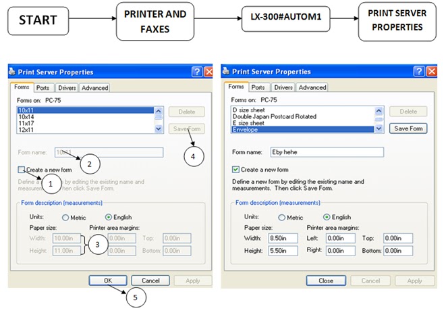This screenshot has width=448, height=313.
Task: Open Drivers tab in left dialog
Action: 67,88
